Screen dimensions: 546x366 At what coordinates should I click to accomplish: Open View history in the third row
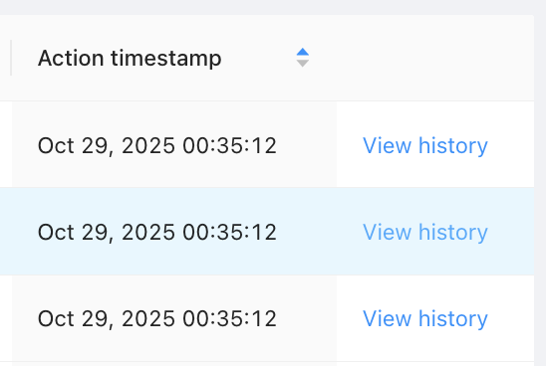pyautogui.click(x=425, y=318)
